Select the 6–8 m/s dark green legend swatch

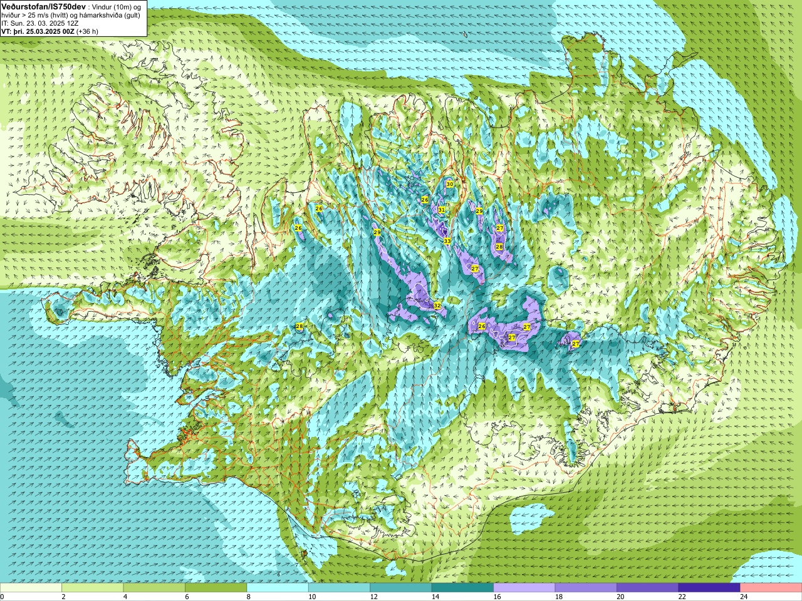pyautogui.click(x=216, y=588)
